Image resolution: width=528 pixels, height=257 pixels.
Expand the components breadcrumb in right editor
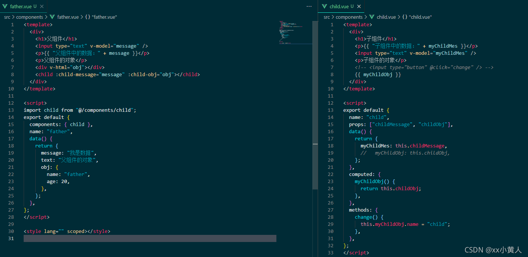tap(349, 17)
